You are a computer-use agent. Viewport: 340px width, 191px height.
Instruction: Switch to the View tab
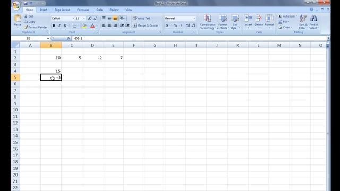tap(129, 10)
